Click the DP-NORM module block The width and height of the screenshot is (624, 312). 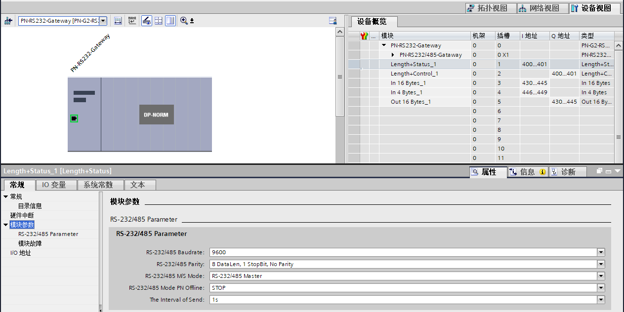[156, 115]
